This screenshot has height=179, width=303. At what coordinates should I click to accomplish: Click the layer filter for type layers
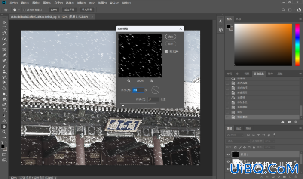point(258,135)
